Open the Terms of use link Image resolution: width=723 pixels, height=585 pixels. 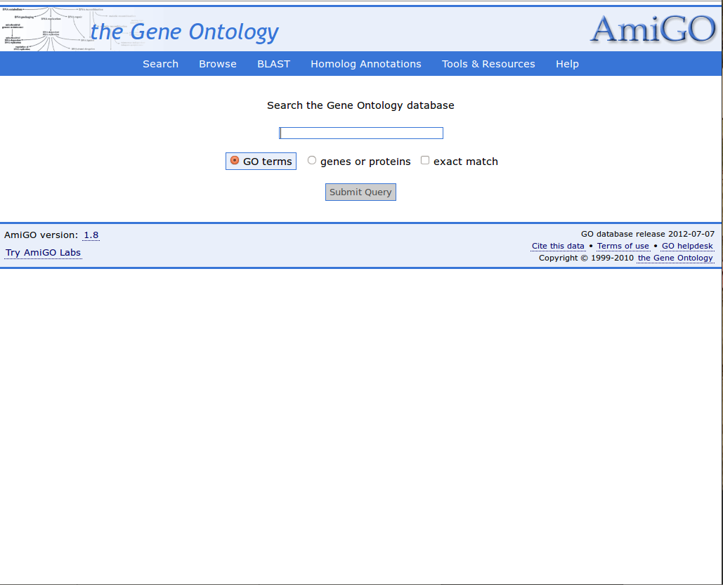click(x=623, y=246)
